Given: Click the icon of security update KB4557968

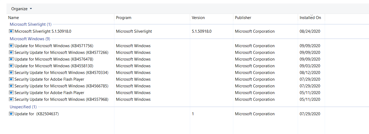Looking at the screenshot, I should [x=11, y=99].
